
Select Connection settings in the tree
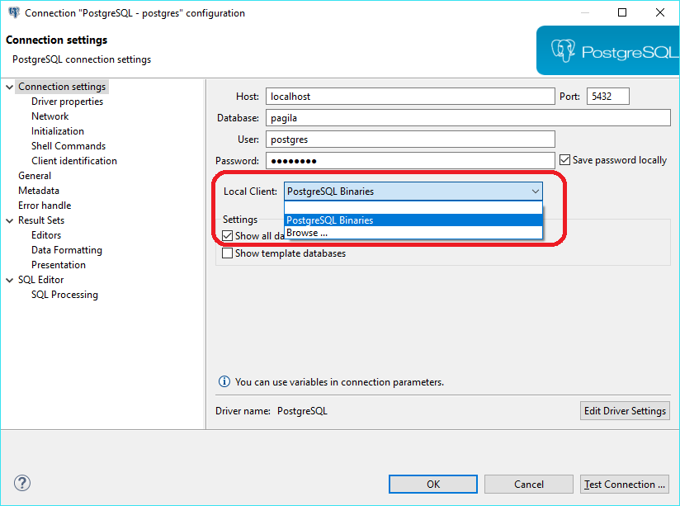(x=62, y=87)
